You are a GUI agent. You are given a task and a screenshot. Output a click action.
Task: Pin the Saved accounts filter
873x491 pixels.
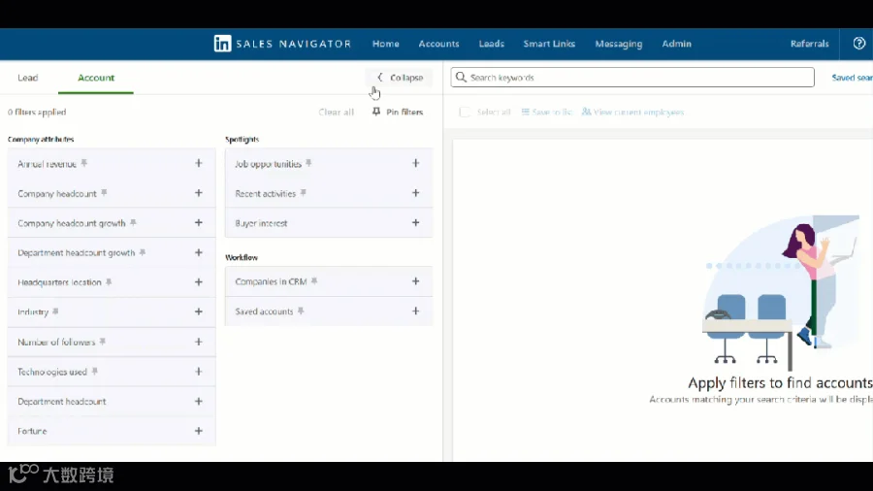301,311
